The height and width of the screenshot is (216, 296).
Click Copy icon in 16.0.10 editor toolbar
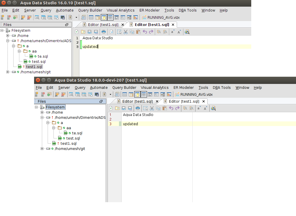(x=132, y=32)
